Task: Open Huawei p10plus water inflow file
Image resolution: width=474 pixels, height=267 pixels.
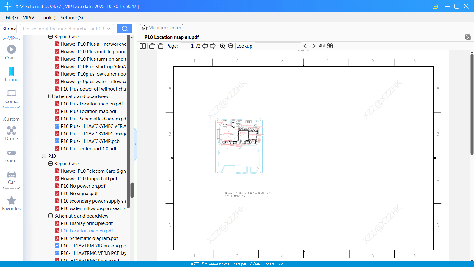Action: coord(91,82)
